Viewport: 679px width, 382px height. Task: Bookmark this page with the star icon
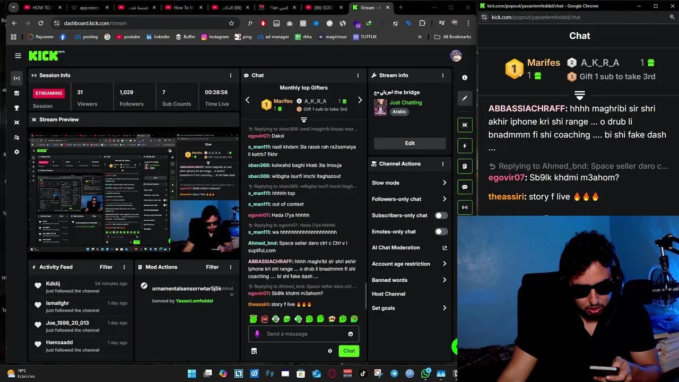click(x=231, y=23)
